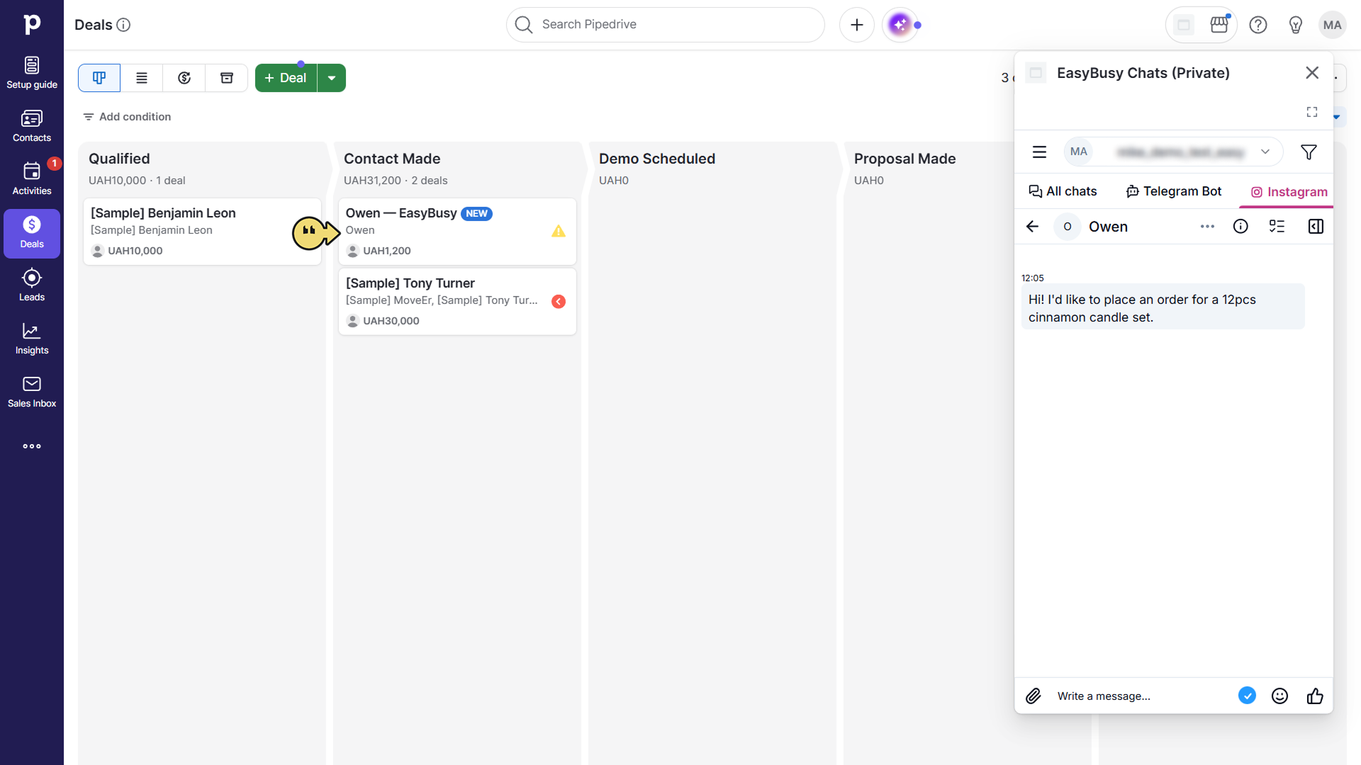
Task: Open the lightbulb tips icon
Action: pos(1296,25)
